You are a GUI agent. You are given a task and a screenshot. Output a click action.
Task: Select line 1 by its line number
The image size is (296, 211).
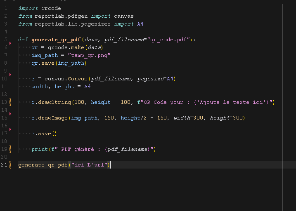[5, 8]
